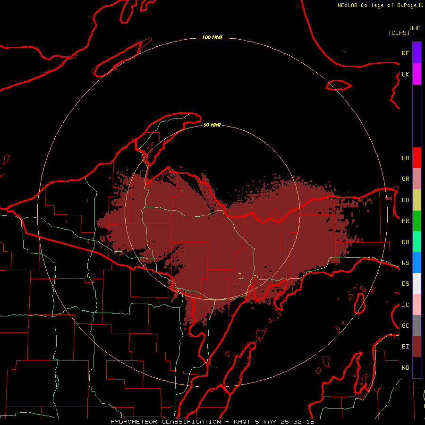Click the DS white legend swatch

click(x=417, y=283)
